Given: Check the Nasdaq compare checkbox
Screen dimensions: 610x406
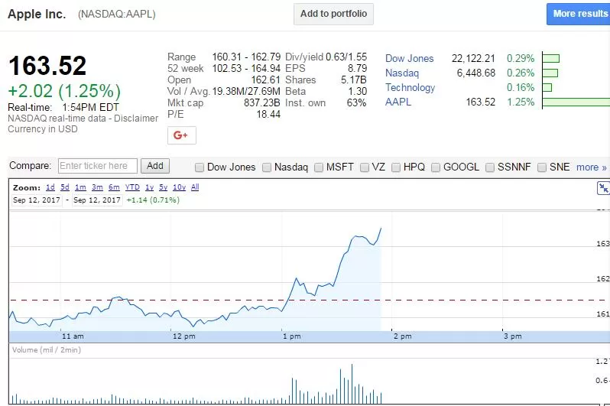Looking at the screenshot, I should (267, 167).
